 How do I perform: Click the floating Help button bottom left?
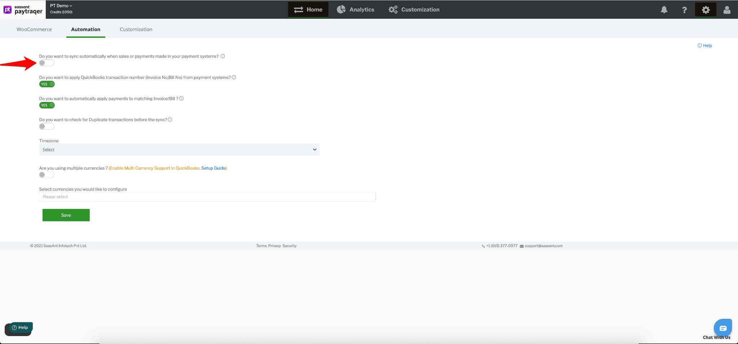(21, 328)
